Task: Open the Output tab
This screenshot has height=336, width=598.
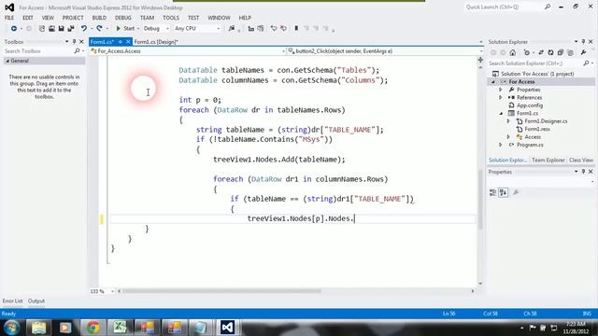Action: pos(36,301)
